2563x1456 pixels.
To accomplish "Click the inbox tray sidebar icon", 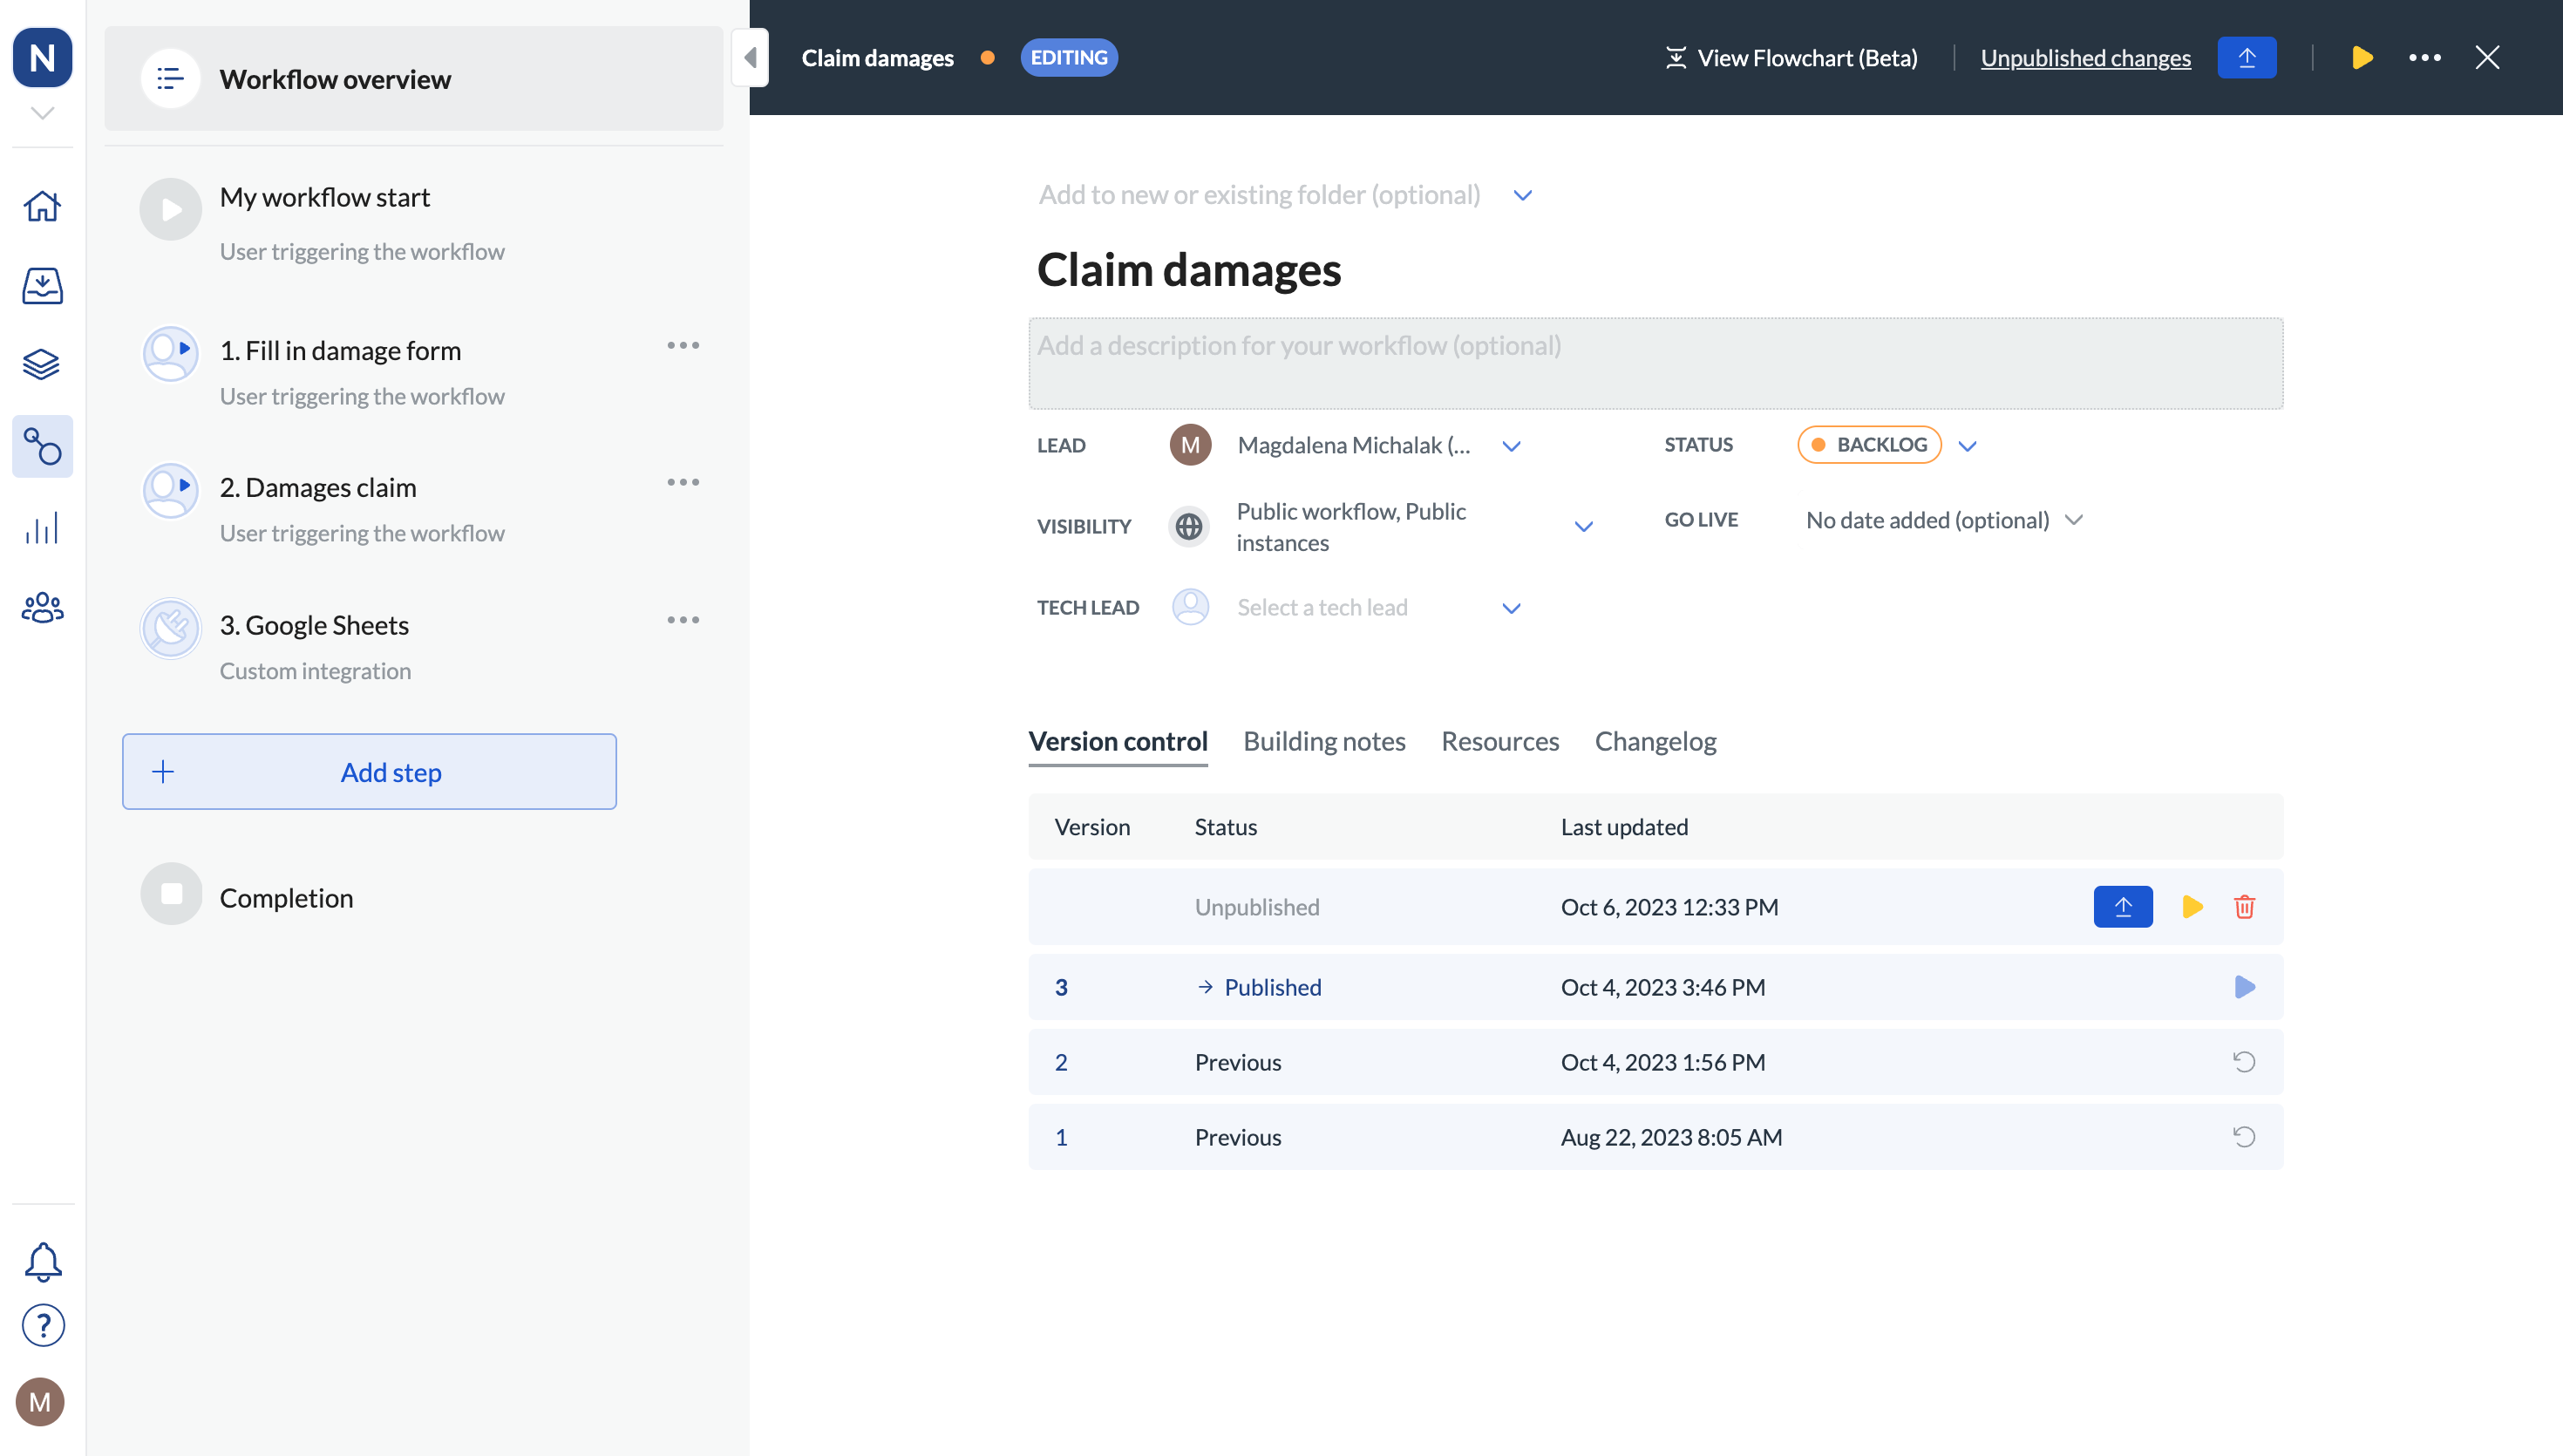I will pyautogui.click(x=42, y=286).
